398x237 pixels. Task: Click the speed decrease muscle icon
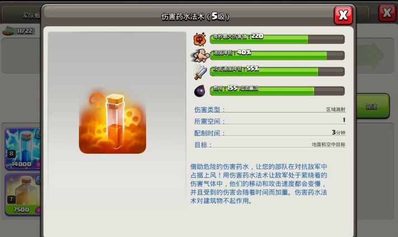tap(200, 55)
